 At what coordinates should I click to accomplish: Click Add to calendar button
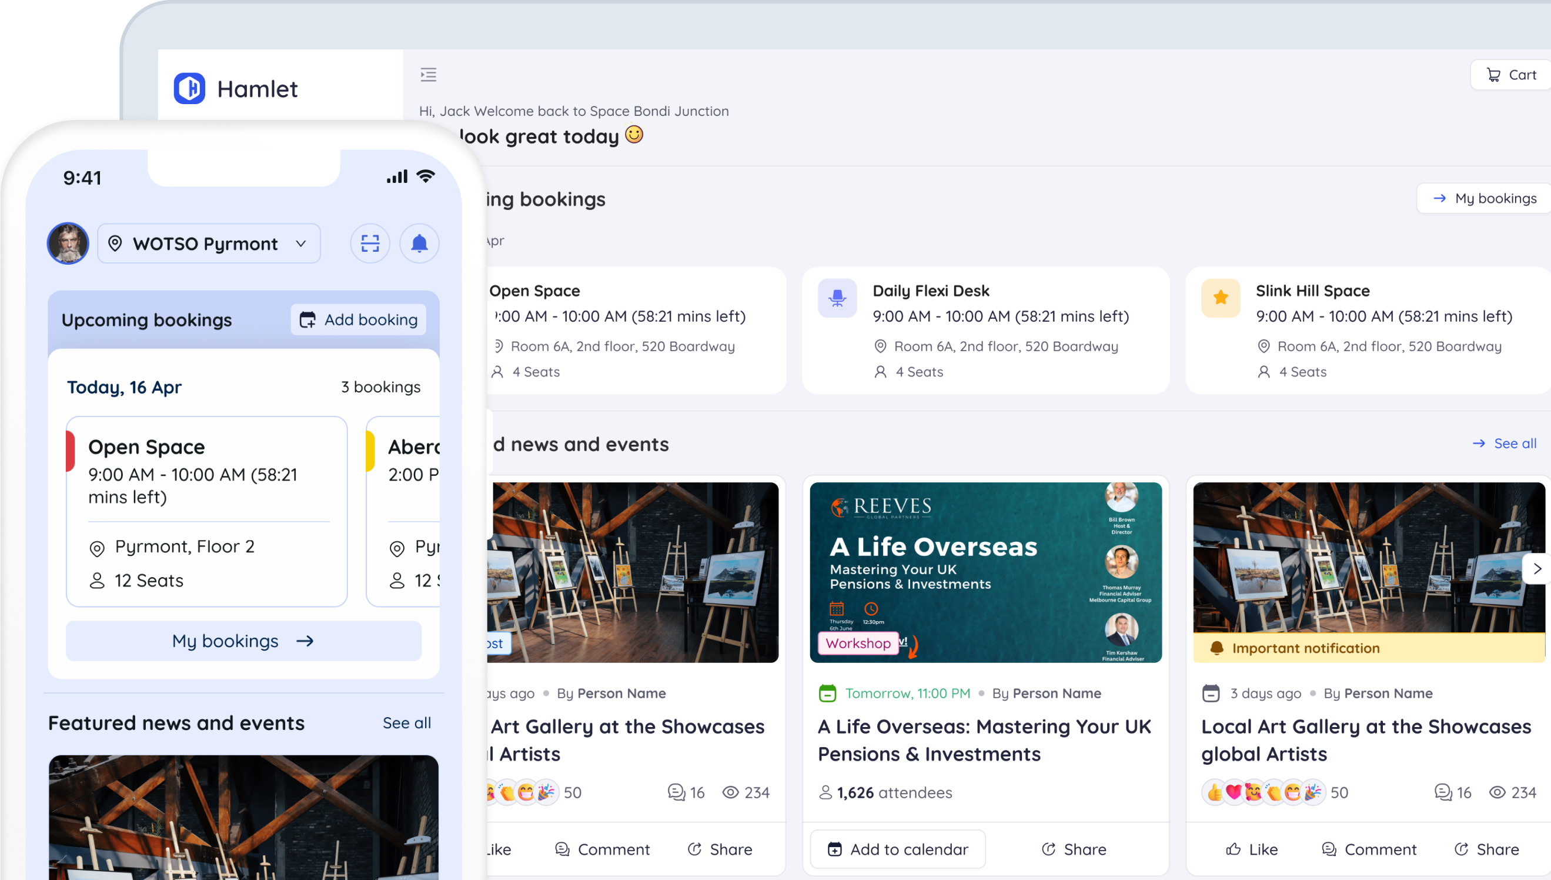[x=898, y=849]
